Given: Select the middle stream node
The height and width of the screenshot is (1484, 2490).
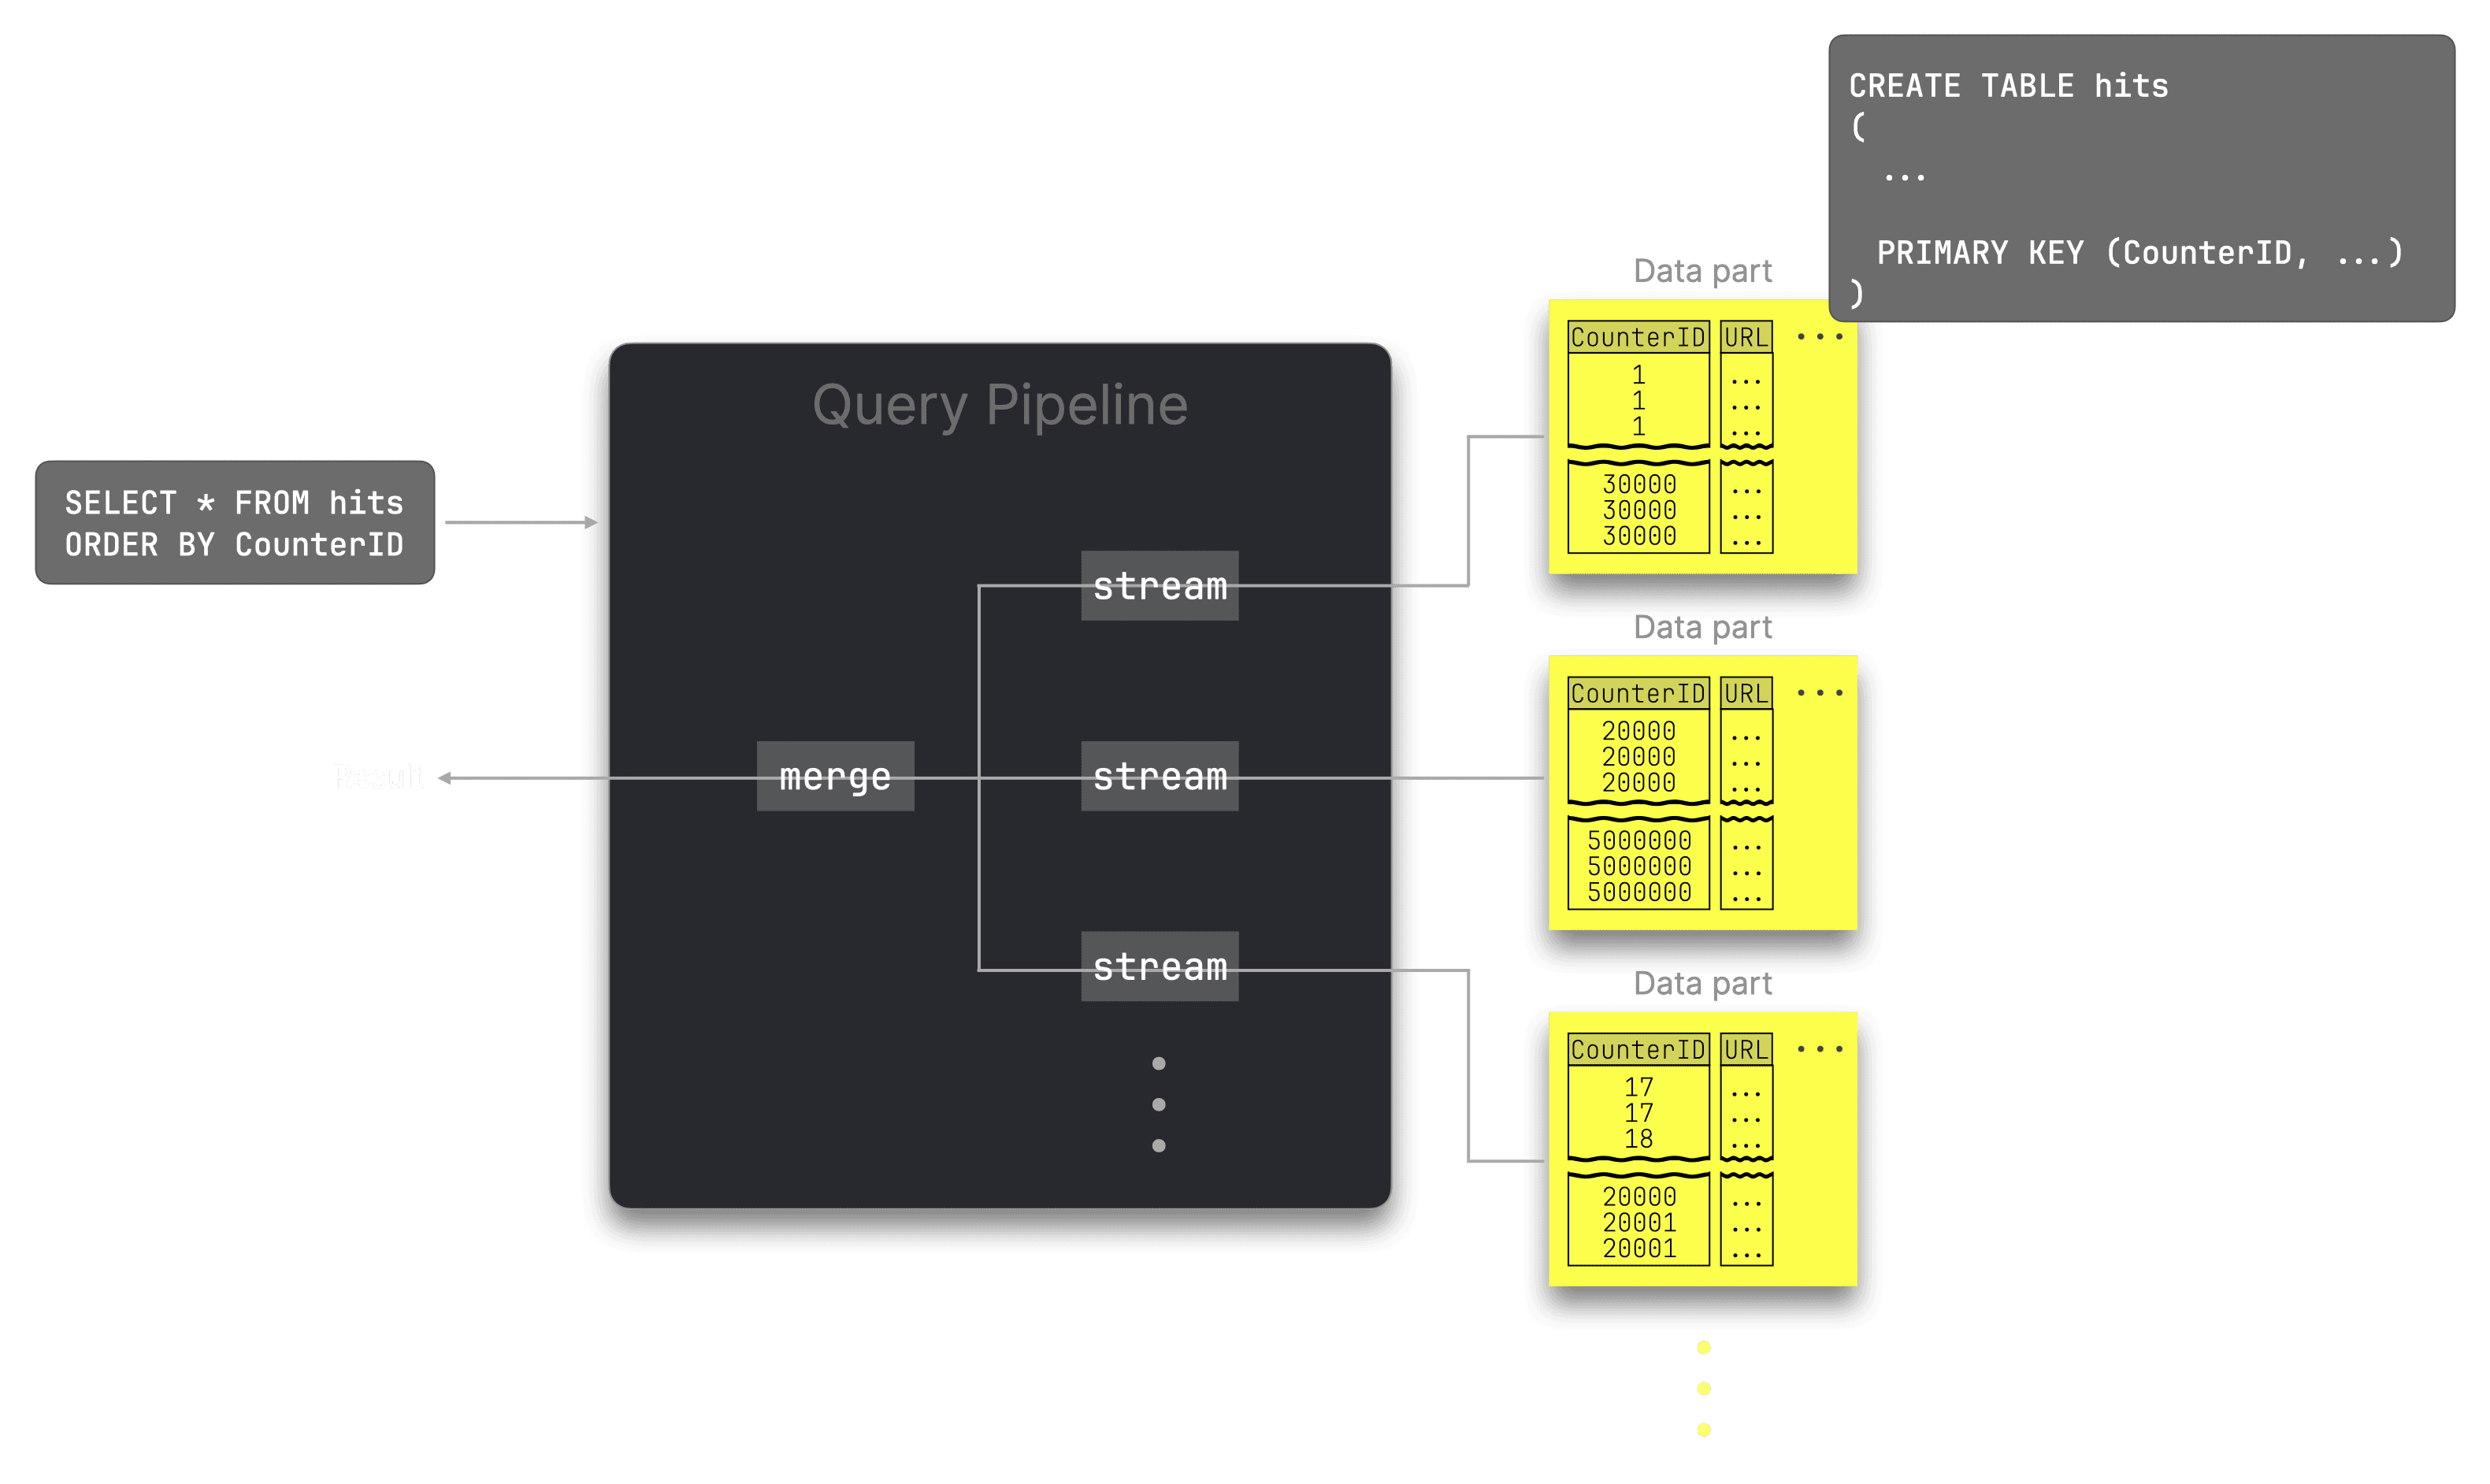Looking at the screenshot, I should (x=1159, y=776).
